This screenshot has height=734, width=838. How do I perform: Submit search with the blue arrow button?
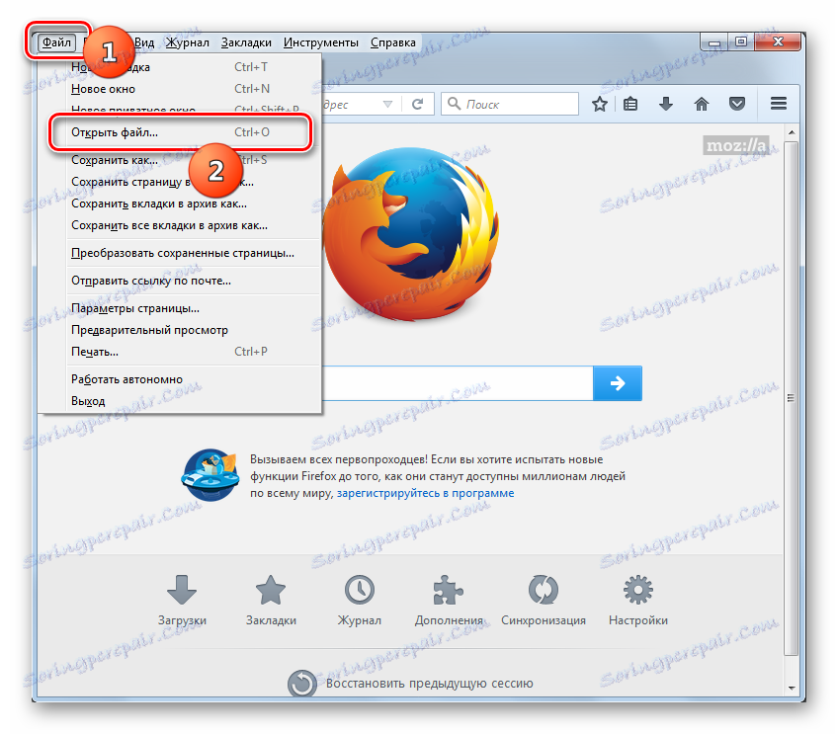(618, 383)
